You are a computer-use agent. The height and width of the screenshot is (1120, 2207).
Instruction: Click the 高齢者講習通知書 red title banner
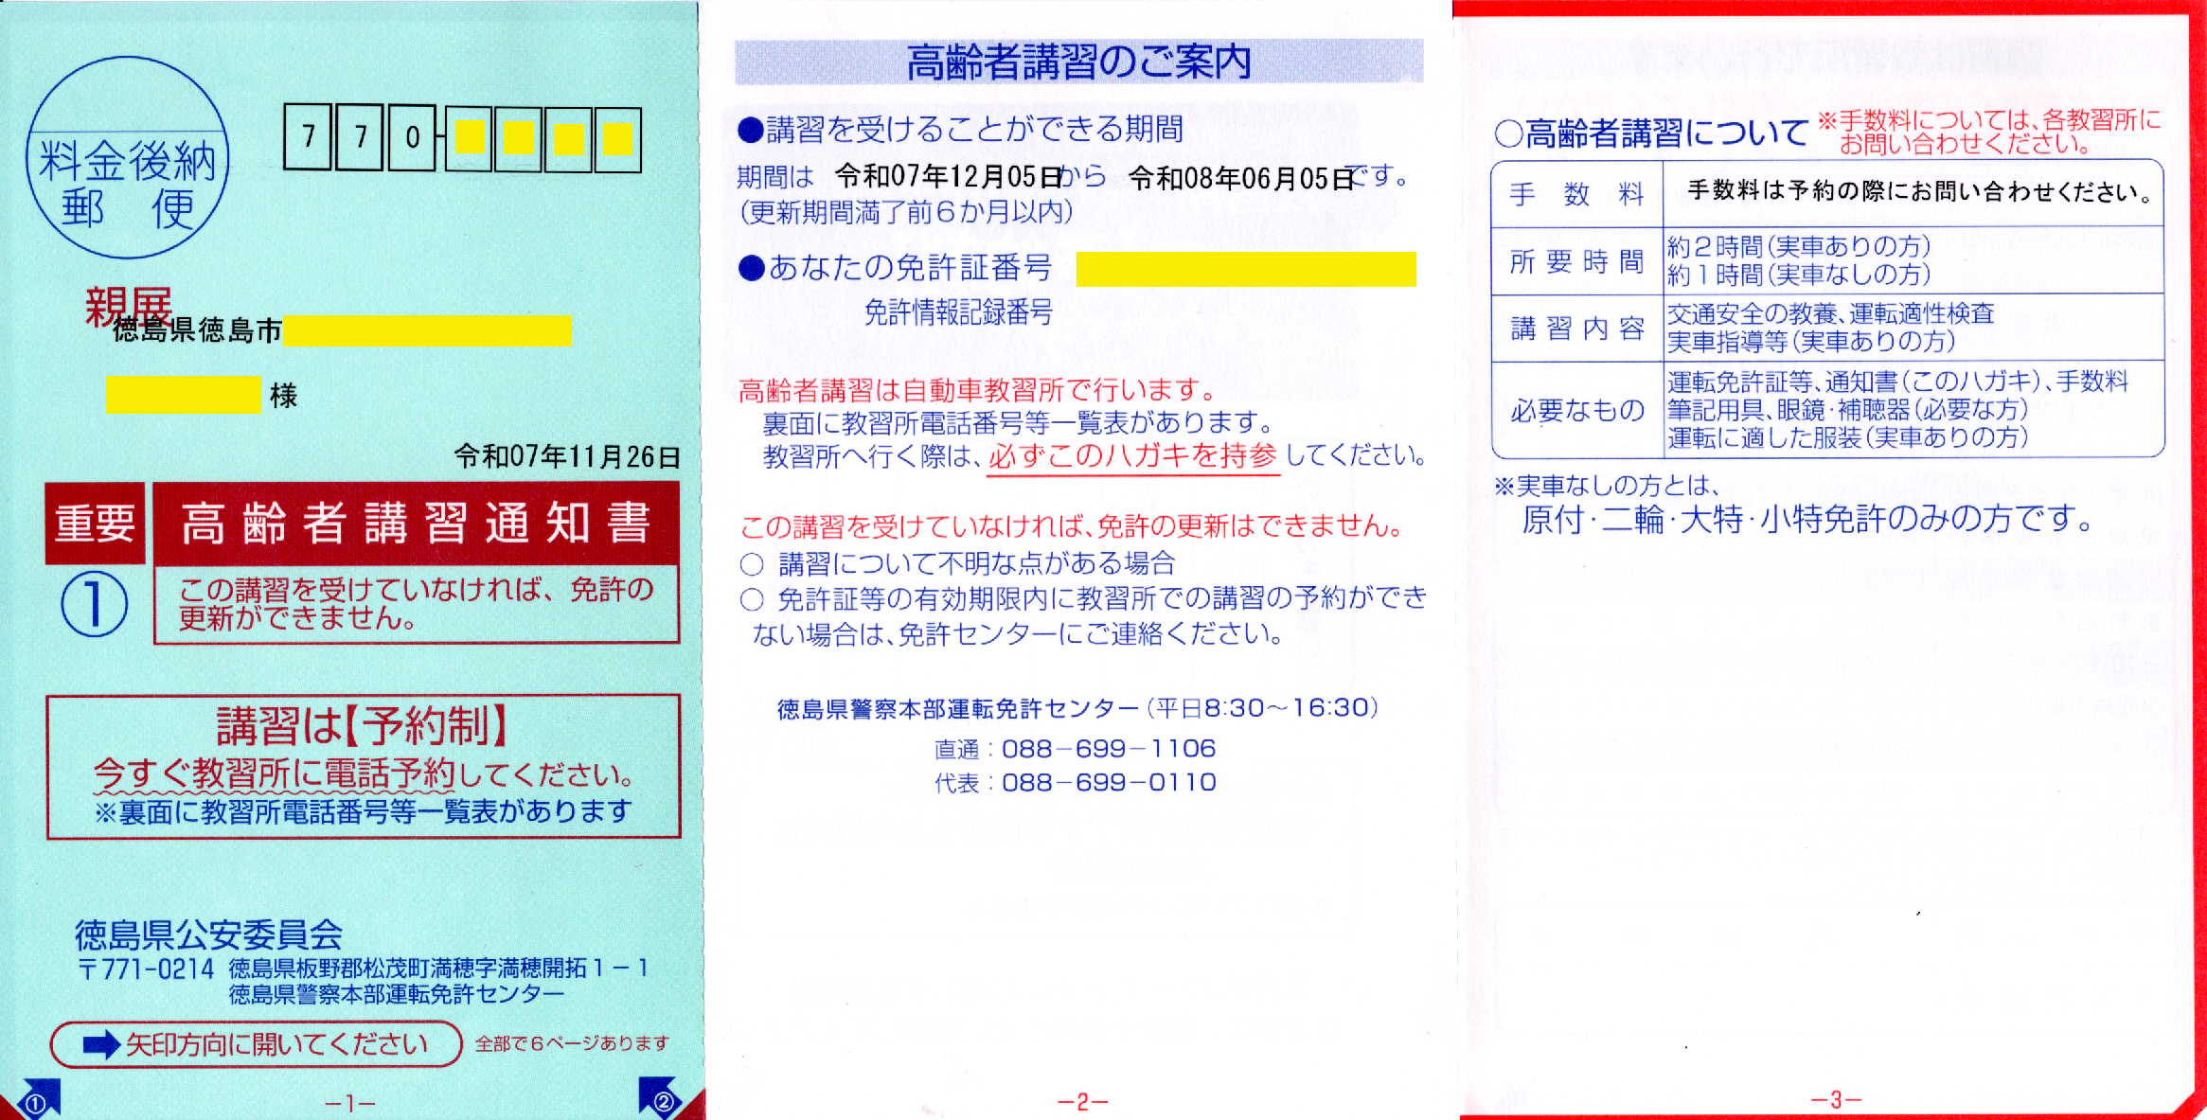pos(416,524)
